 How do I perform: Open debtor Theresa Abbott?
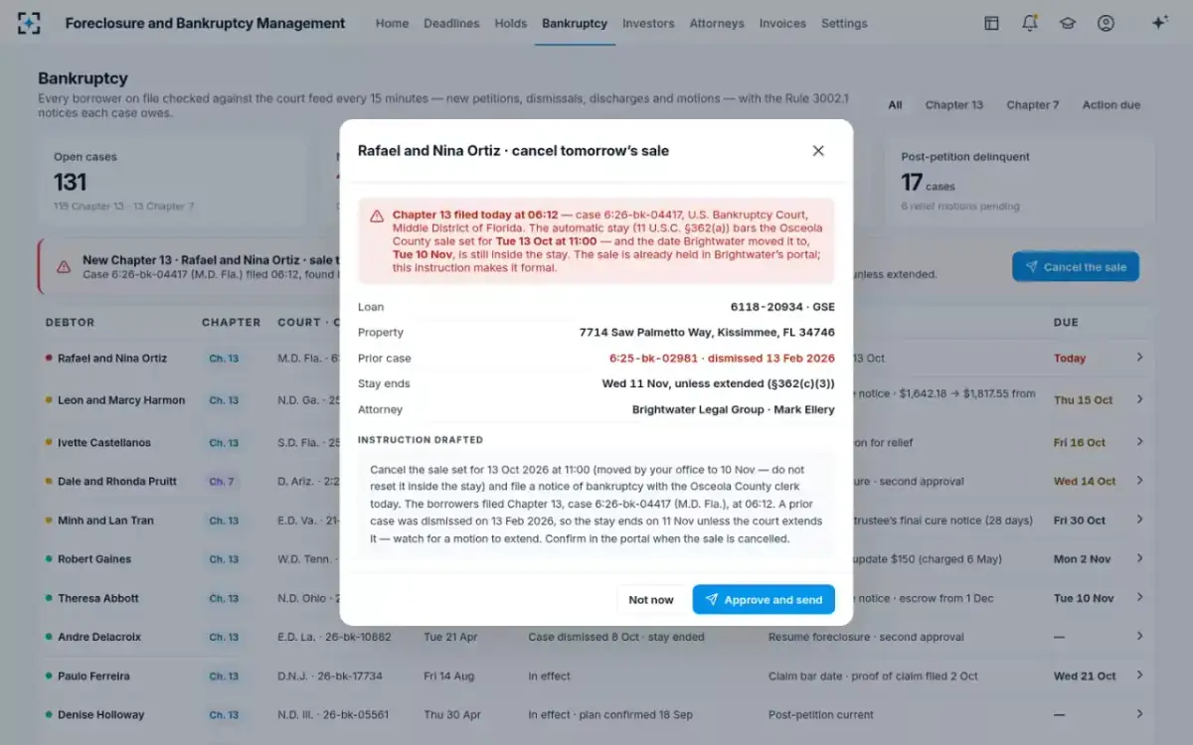98,599
